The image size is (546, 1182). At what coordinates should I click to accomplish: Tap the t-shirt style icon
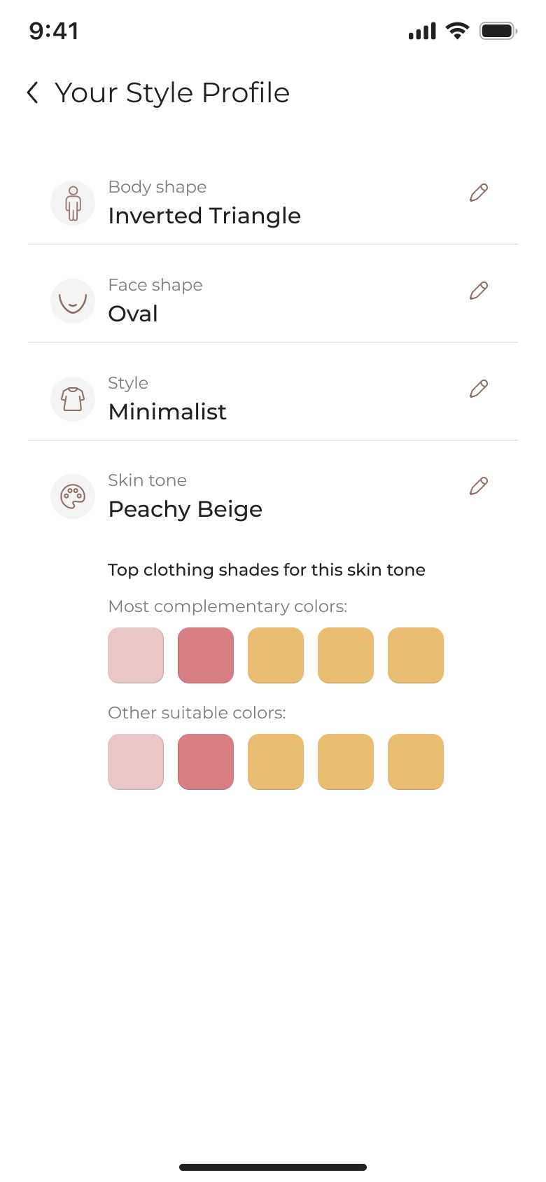(x=73, y=399)
